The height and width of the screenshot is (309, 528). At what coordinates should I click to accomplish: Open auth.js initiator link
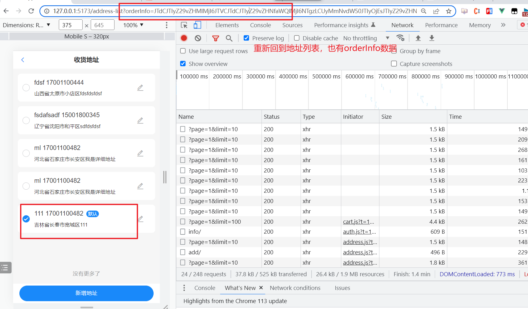[359, 232]
